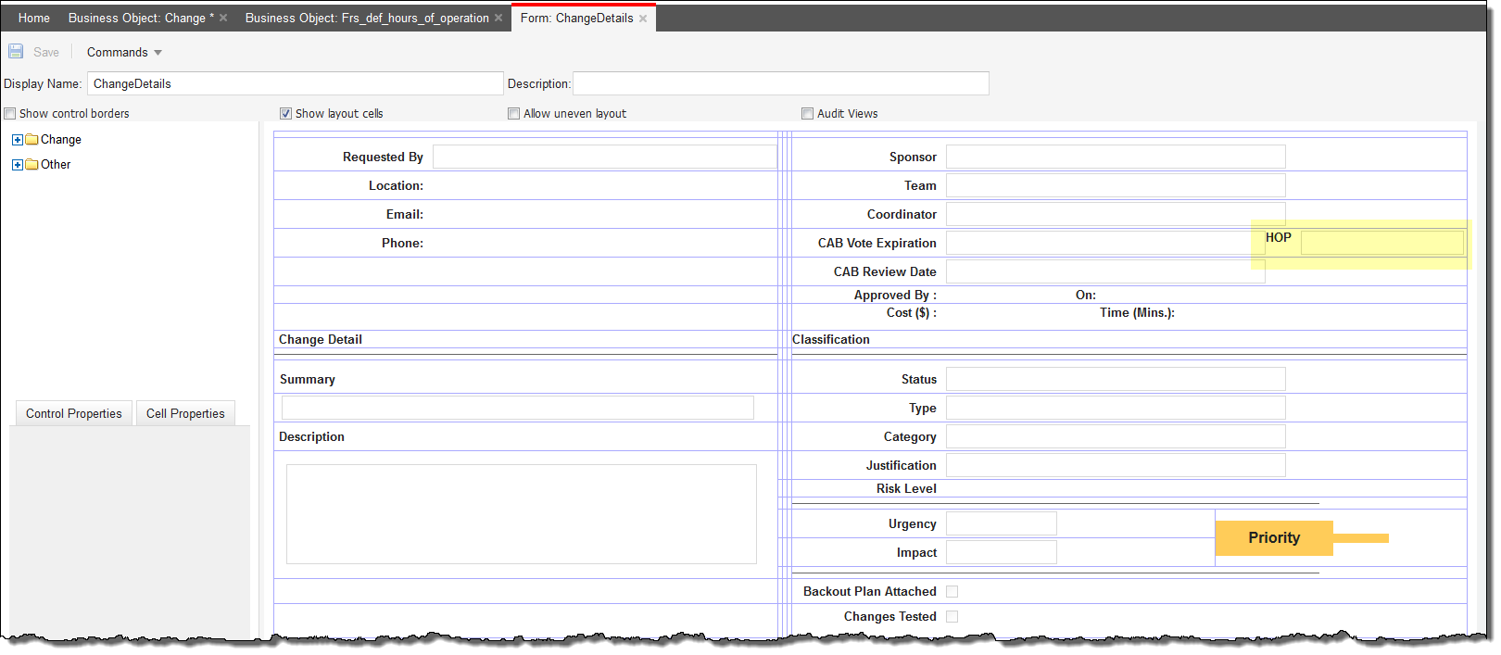1501x655 pixels.
Task: Click the Display Name input field
Action: [295, 84]
